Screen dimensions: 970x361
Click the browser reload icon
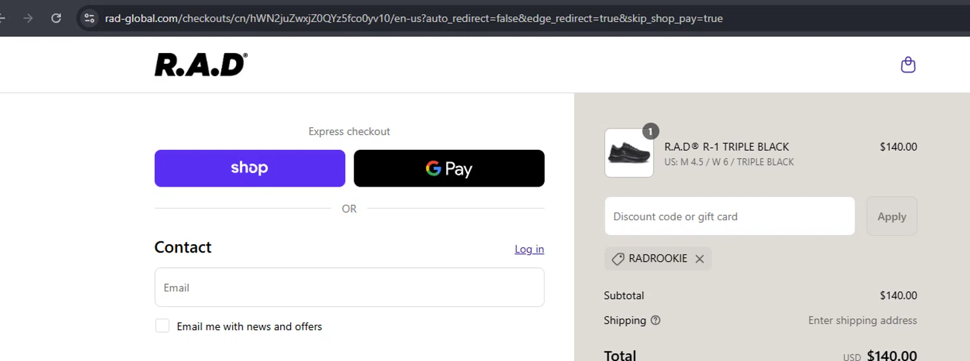coord(56,18)
